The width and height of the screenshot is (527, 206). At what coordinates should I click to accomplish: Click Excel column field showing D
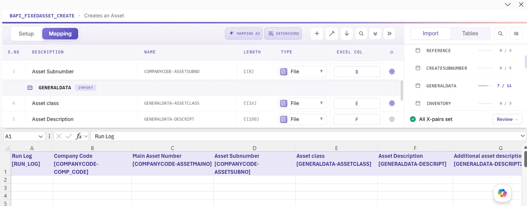click(x=357, y=72)
